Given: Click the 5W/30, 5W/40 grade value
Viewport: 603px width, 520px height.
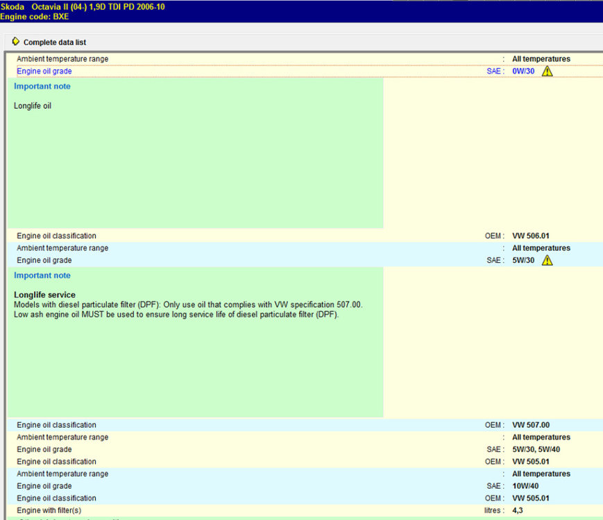Looking at the screenshot, I should (x=536, y=449).
